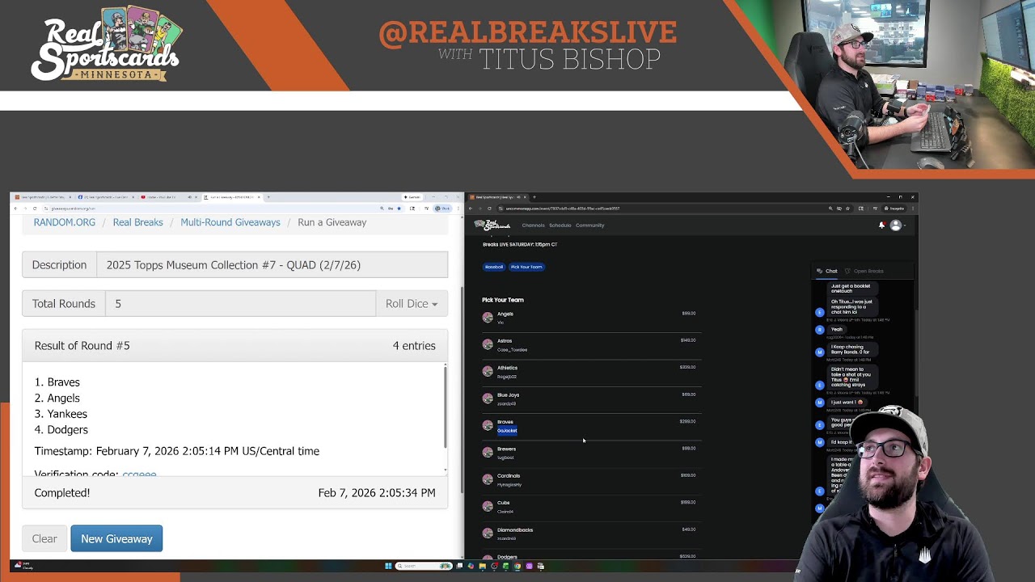Open Channels in the breaks site navigation
This screenshot has height=582, width=1035.
pos(533,226)
